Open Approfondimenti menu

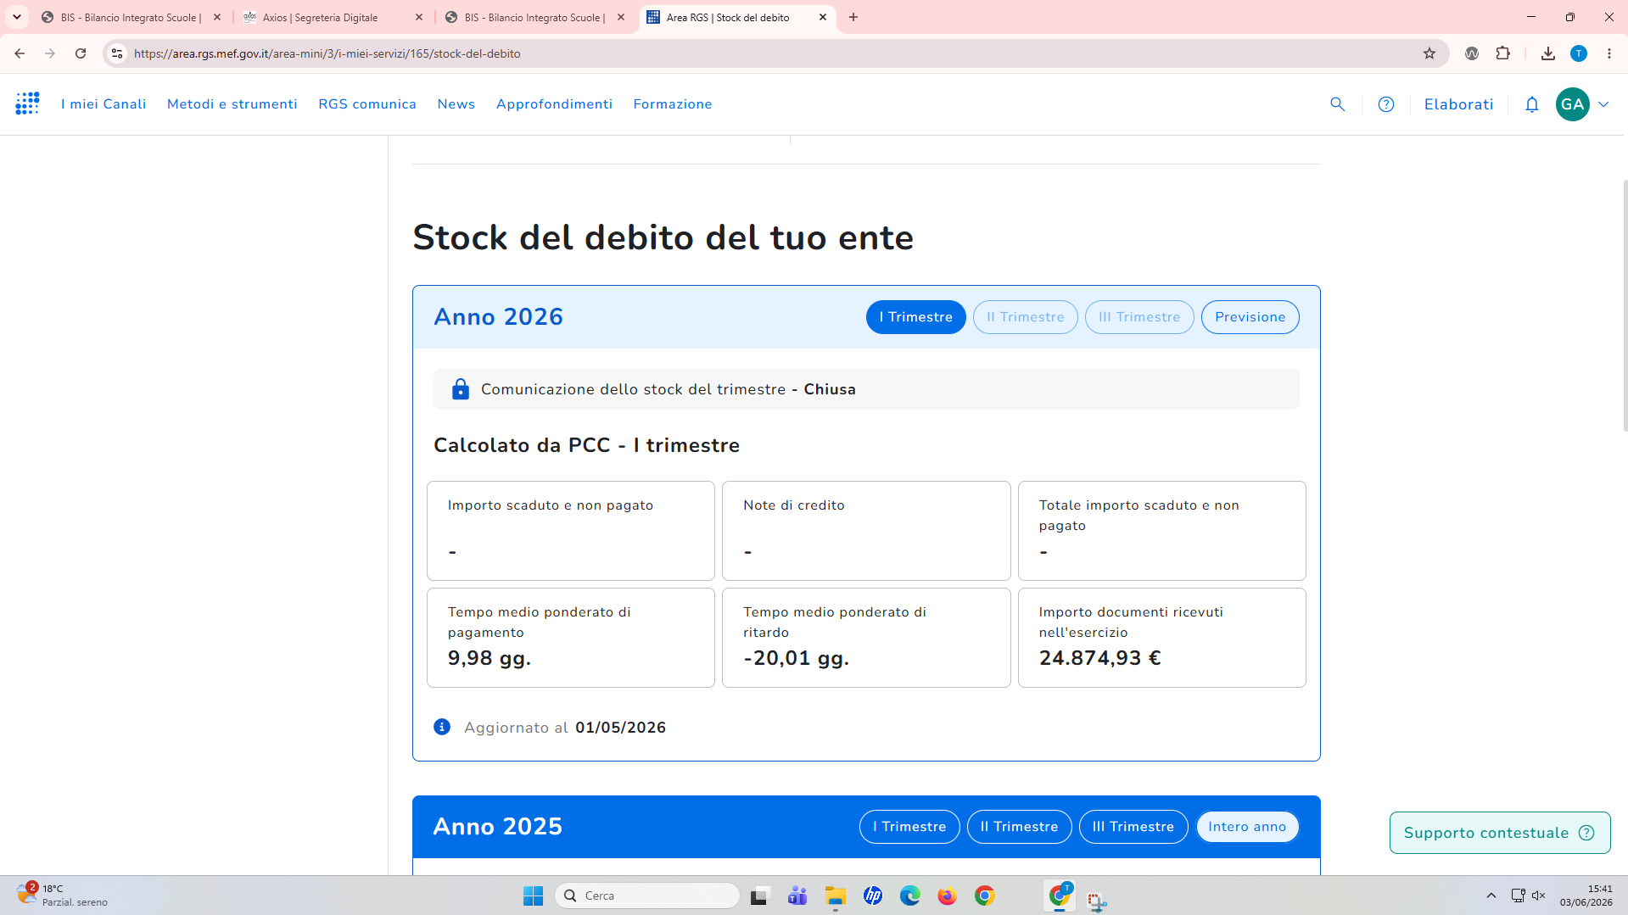coord(554,104)
